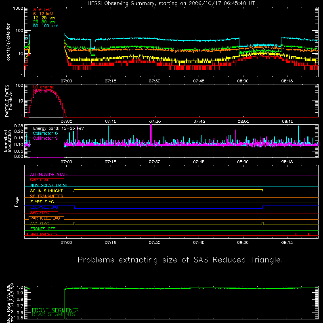Click the '07:15' time label under the flags panel
This screenshot has width=323, height=323.
pyautogui.click(x=110, y=243)
